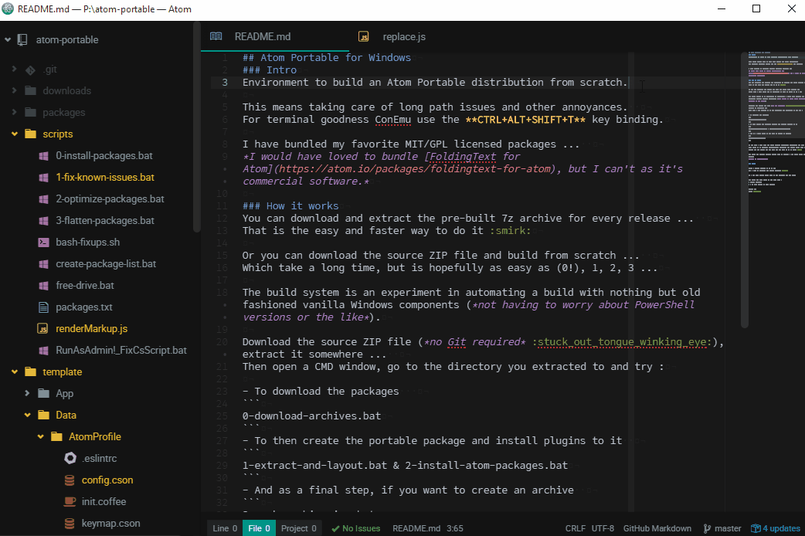Click the database icon beside keymap.cson

coord(70,523)
